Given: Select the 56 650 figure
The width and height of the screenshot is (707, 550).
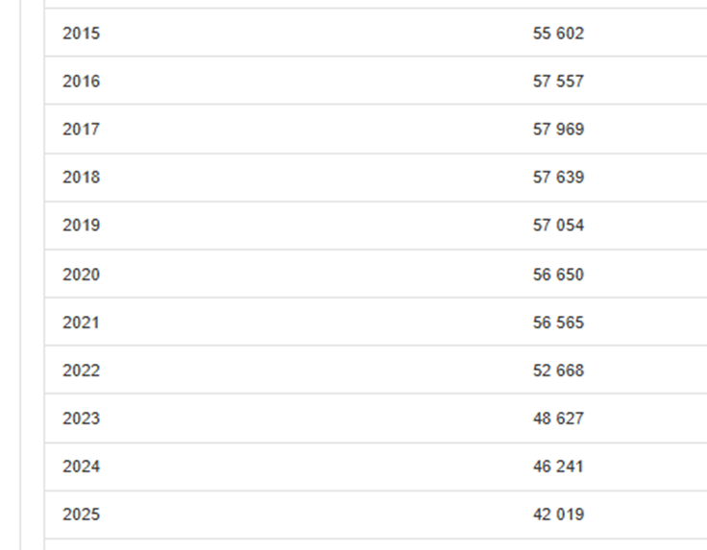Looking at the screenshot, I should 558,275.
